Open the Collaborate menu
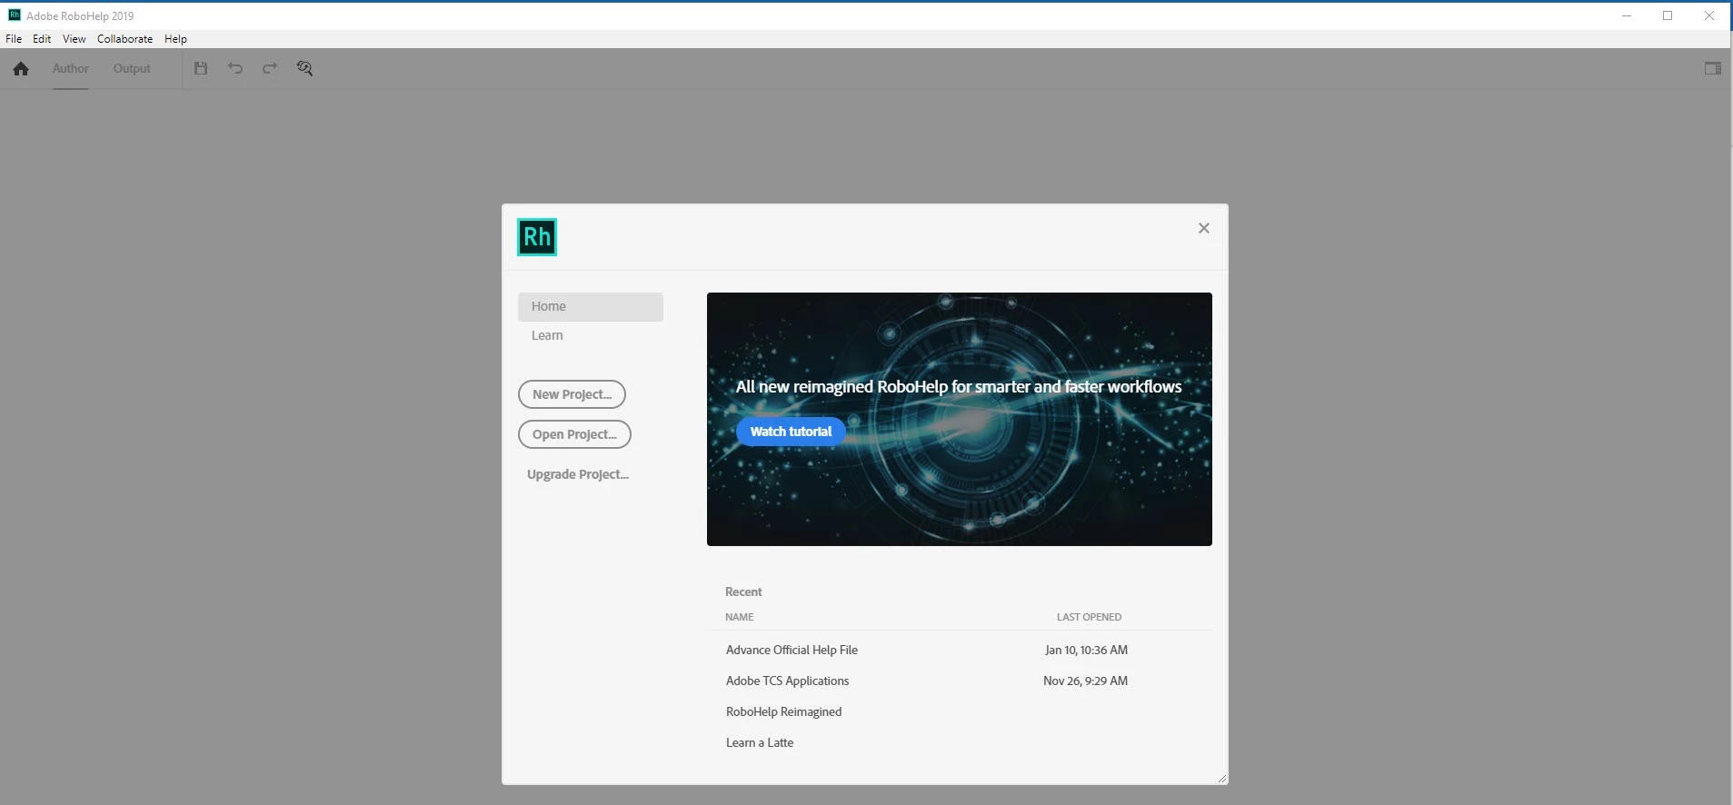This screenshot has height=805, width=1733. [124, 39]
